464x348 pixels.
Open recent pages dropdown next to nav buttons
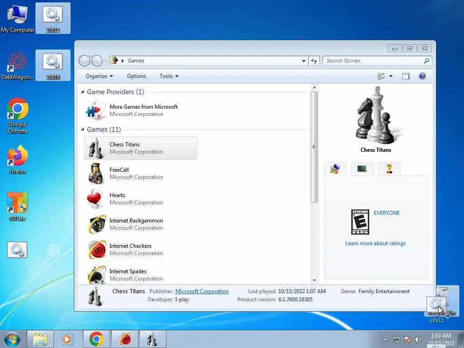coord(106,61)
